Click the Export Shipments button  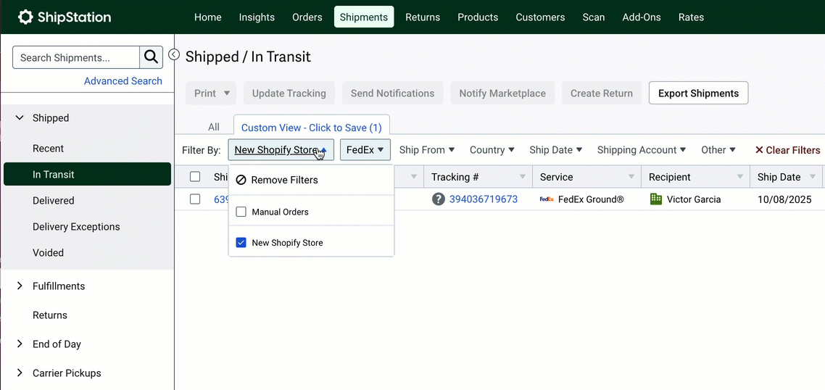tap(699, 94)
